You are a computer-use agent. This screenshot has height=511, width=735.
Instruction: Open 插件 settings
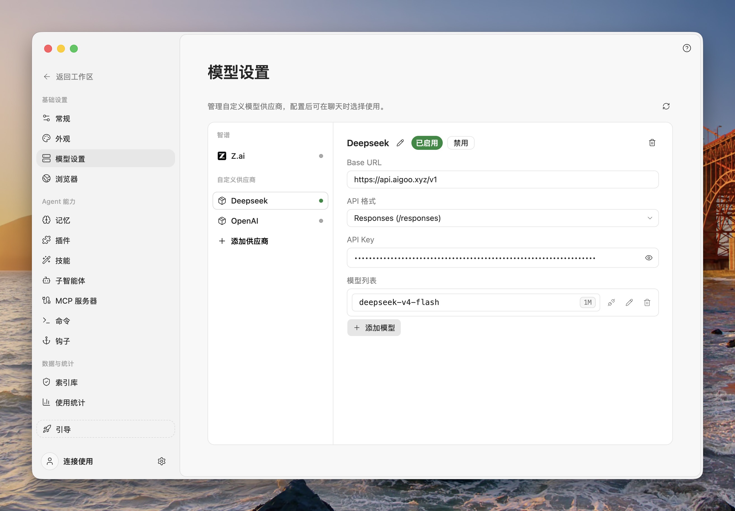106,240
